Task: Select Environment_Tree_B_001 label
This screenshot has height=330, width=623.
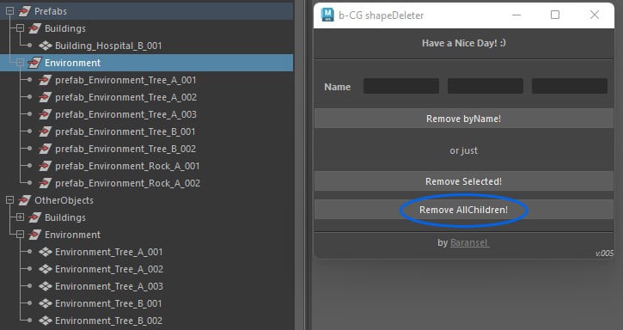Action: [x=108, y=303]
